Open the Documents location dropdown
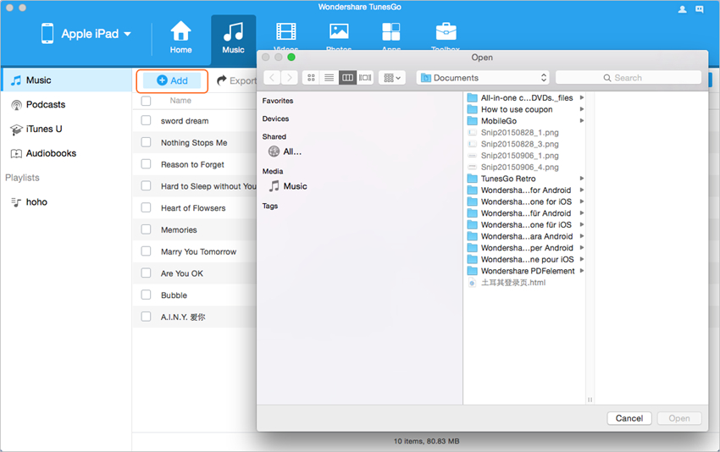Image resolution: width=720 pixels, height=452 pixels. pos(482,78)
